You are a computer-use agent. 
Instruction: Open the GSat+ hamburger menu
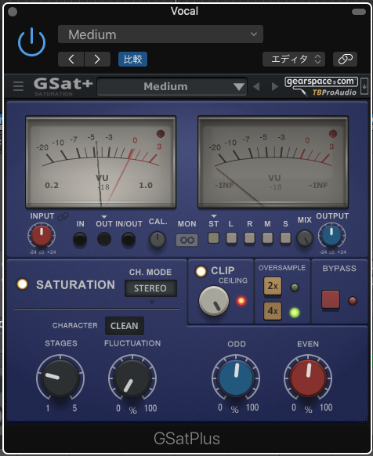(18, 86)
